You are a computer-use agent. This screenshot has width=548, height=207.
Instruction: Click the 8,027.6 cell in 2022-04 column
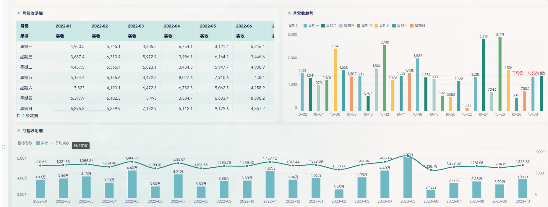tap(185, 77)
